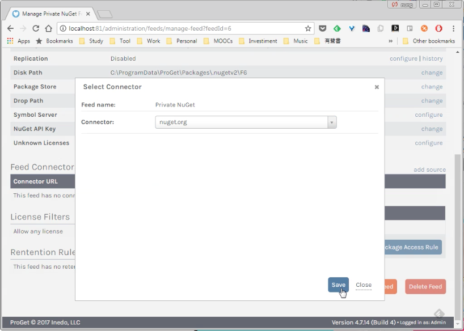Image resolution: width=464 pixels, height=331 pixels.
Task: Open Chrome three-dot menu
Action: (x=453, y=28)
